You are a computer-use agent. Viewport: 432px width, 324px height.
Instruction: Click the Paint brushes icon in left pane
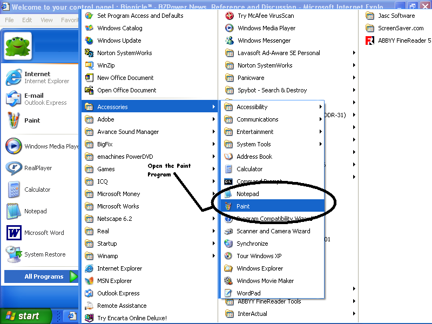point(13,120)
